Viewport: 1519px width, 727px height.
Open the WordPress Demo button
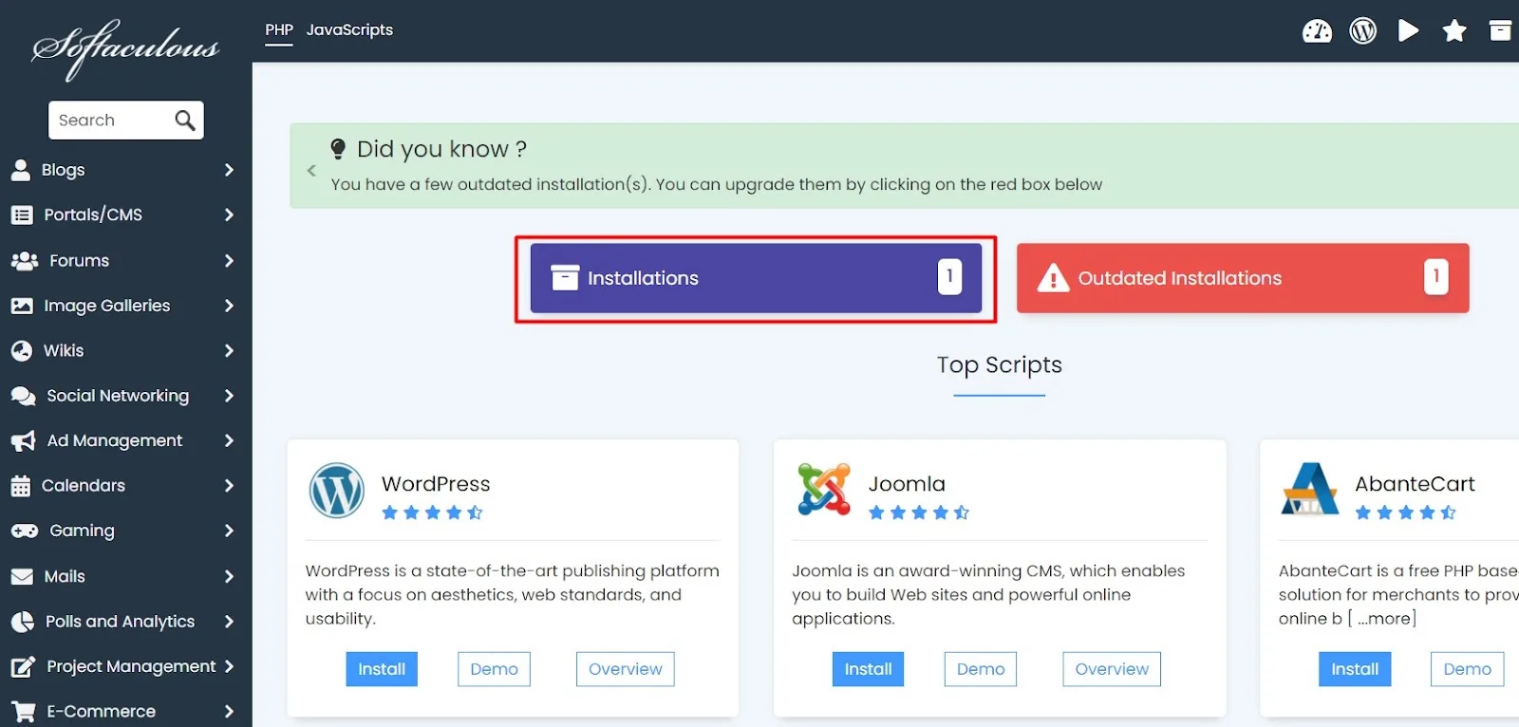point(494,669)
